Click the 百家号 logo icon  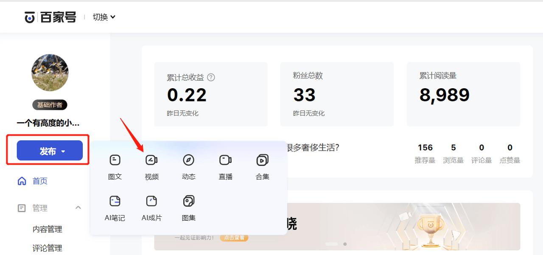(29, 17)
